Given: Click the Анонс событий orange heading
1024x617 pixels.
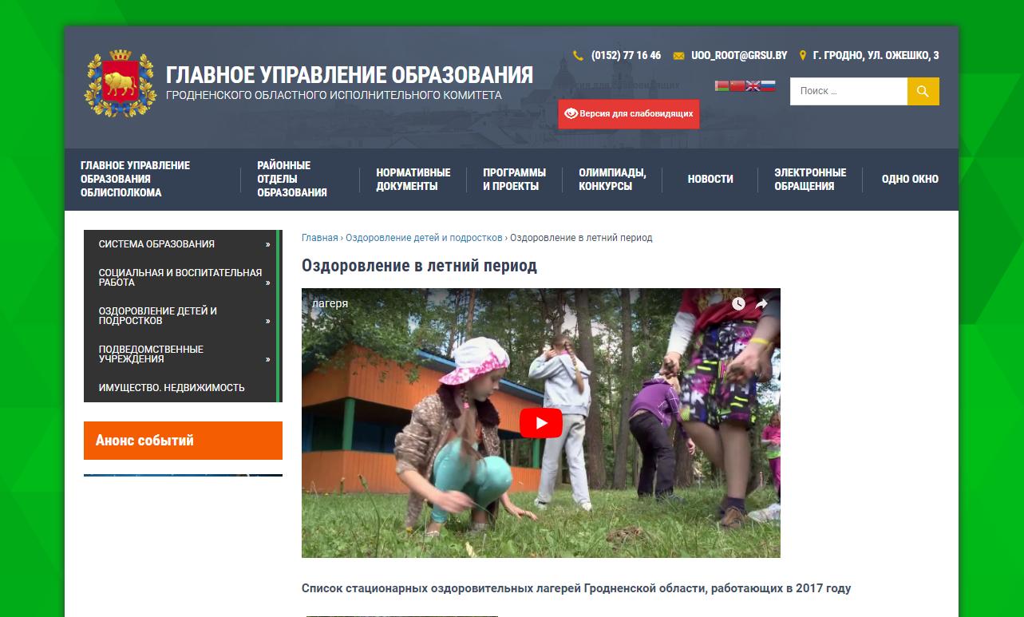Looking at the screenshot, I should (183, 441).
